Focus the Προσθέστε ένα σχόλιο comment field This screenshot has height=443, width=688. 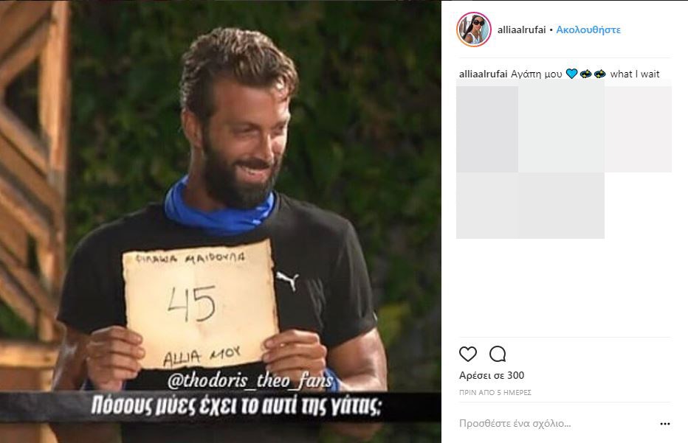[515, 424]
